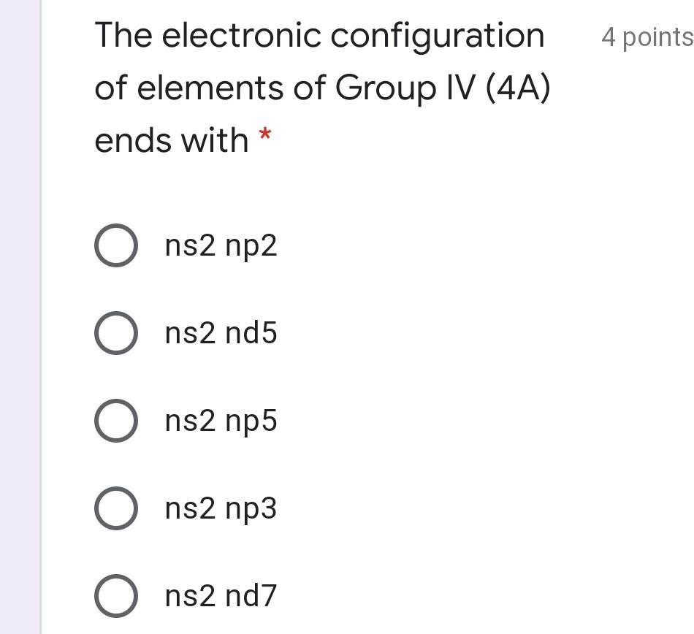Click the '(4A)' text in the question
The image size is (694, 634).
pos(518,88)
